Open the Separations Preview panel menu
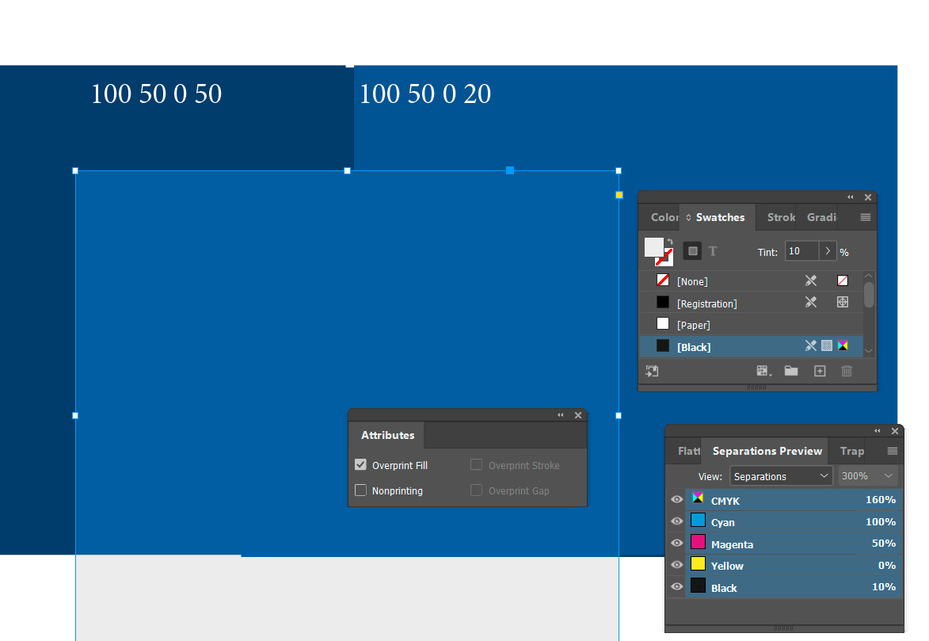 893,452
